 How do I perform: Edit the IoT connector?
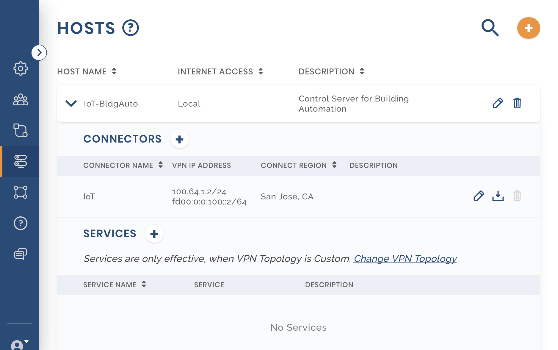click(479, 196)
